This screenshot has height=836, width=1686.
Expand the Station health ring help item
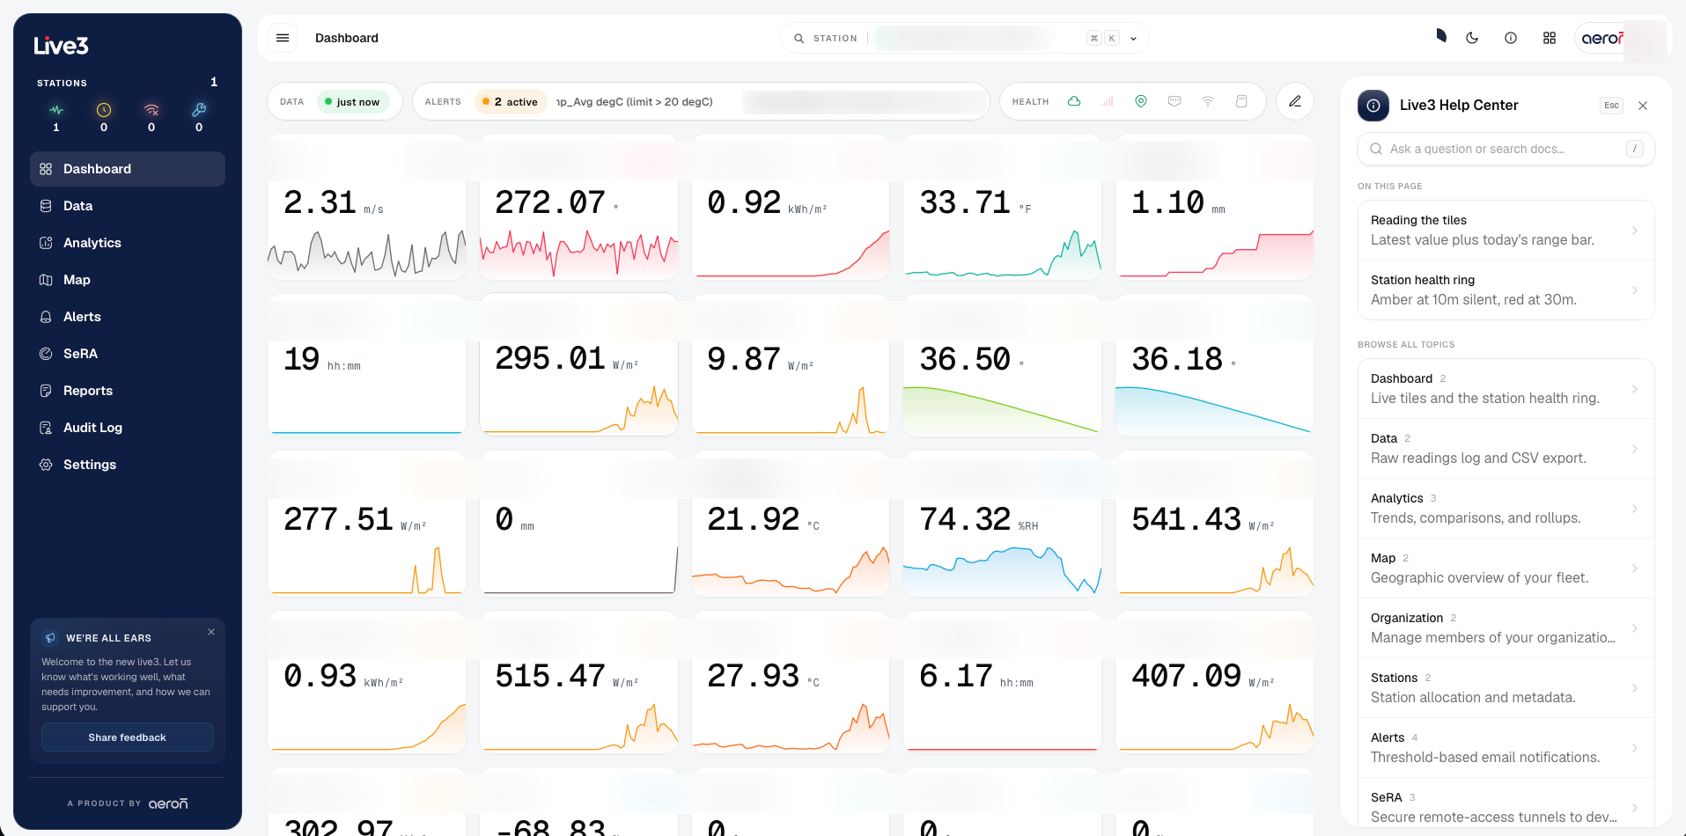click(1506, 290)
